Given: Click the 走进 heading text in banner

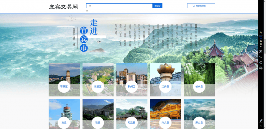Looking at the screenshot, I should tap(94, 27).
